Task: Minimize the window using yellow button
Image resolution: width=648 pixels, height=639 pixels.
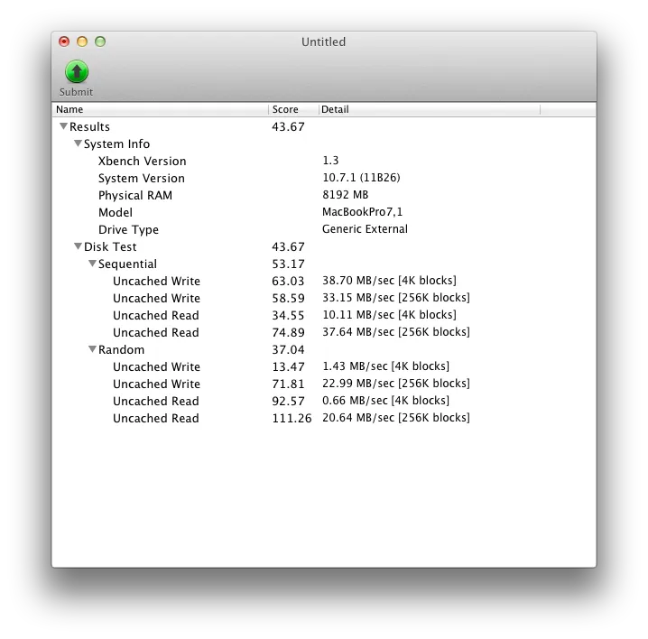Action: pos(82,42)
